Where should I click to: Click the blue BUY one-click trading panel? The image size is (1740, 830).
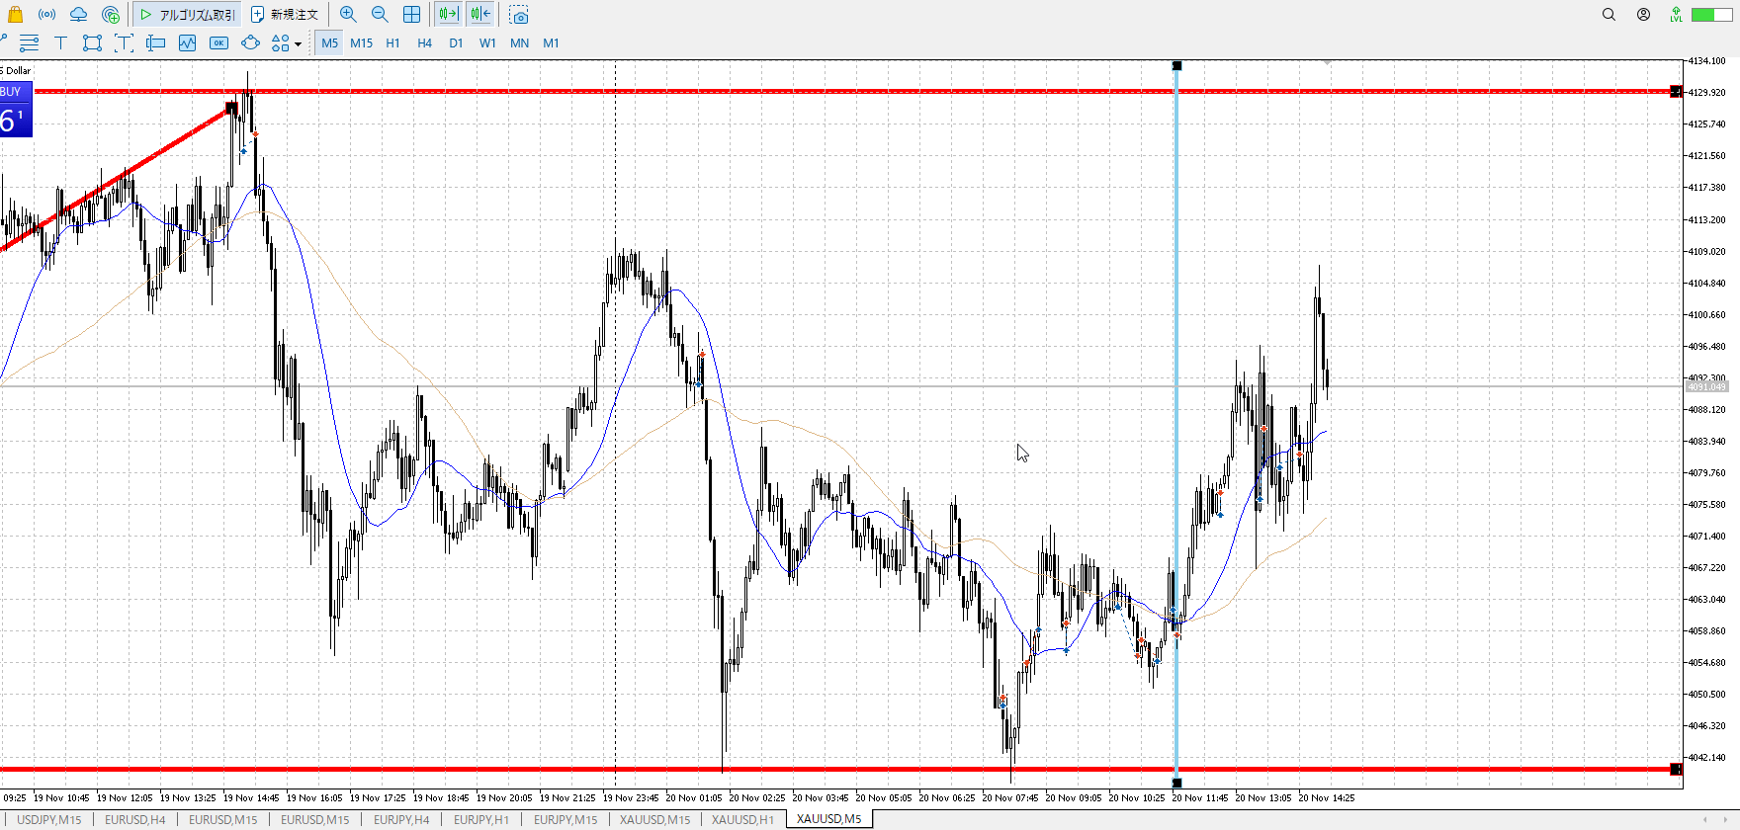pyautogui.click(x=16, y=109)
